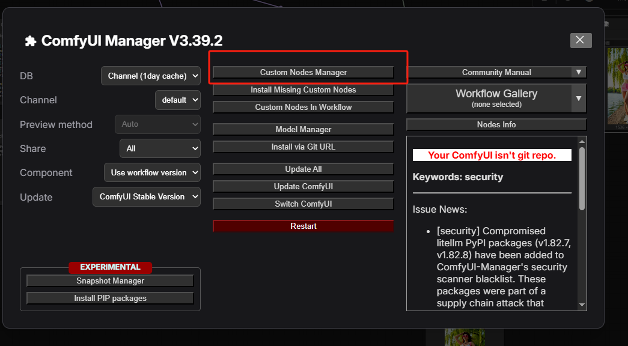The height and width of the screenshot is (346, 628).
Task: Expand the Community Manual dropdown arrow
Action: pyautogui.click(x=578, y=73)
